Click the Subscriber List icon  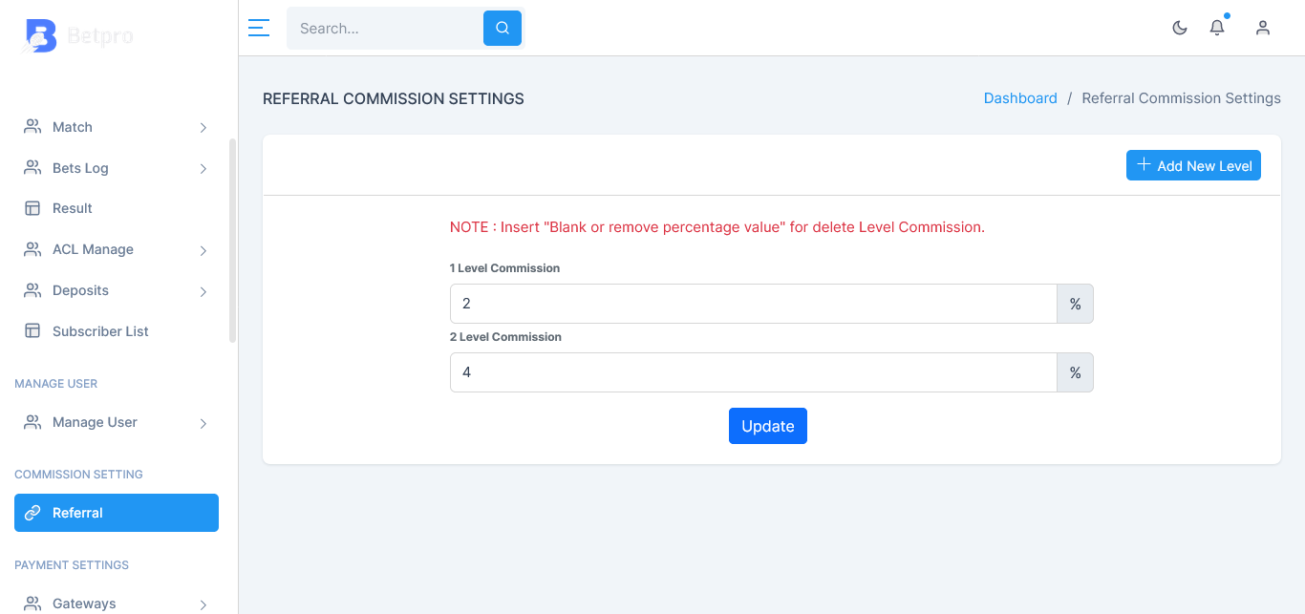pyautogui.click(x=32, y=331)
